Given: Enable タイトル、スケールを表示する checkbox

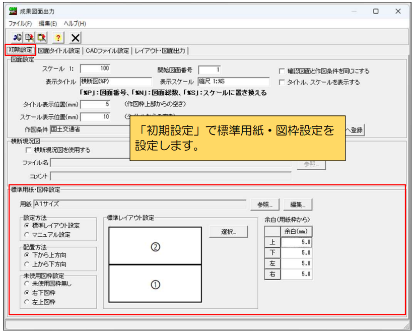Looking at the screenshot, I should point(282,83).
